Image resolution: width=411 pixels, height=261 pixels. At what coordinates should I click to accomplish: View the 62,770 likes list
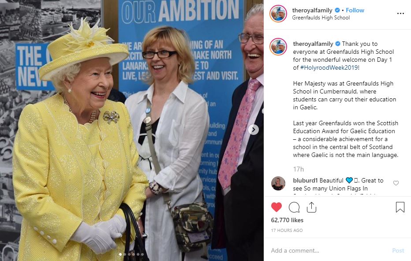pos(287,220)
